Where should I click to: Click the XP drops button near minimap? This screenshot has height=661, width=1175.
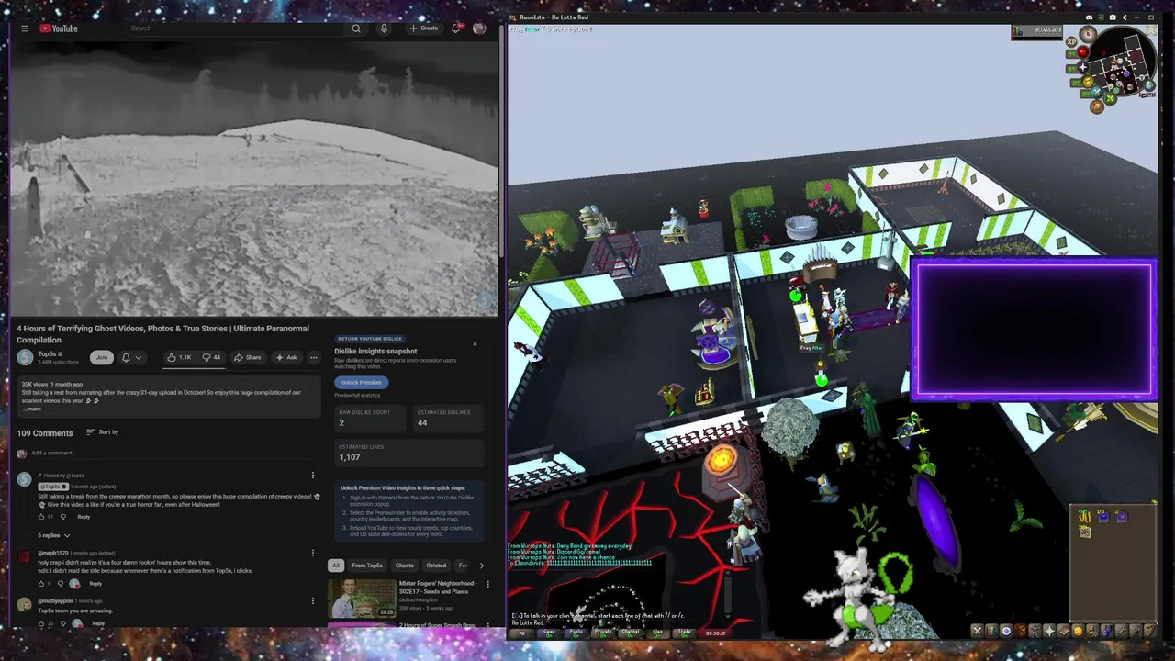(1071, 41)
